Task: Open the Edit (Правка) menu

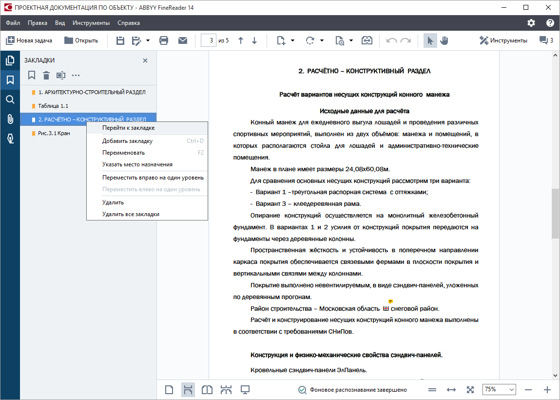Action: pyautogui.click(x=38, y=23)
